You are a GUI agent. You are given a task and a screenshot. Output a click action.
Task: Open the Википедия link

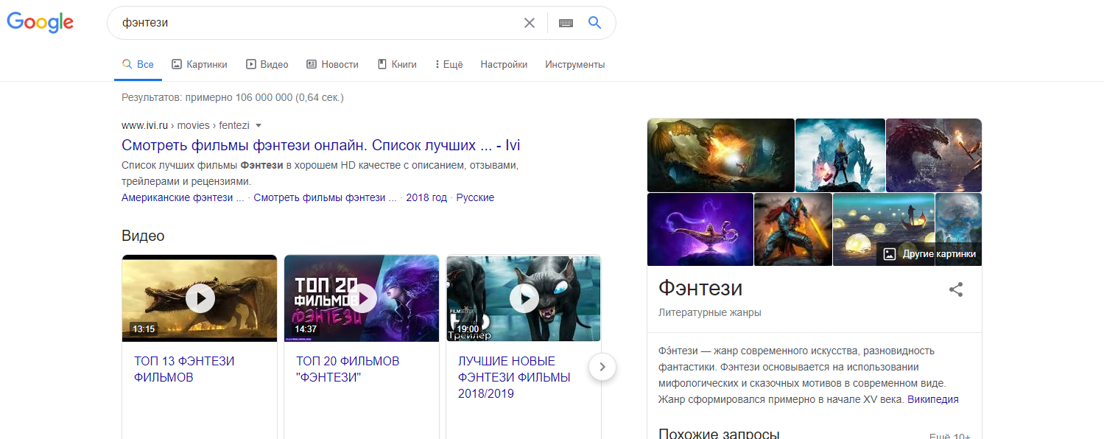[x=932, y=399]
